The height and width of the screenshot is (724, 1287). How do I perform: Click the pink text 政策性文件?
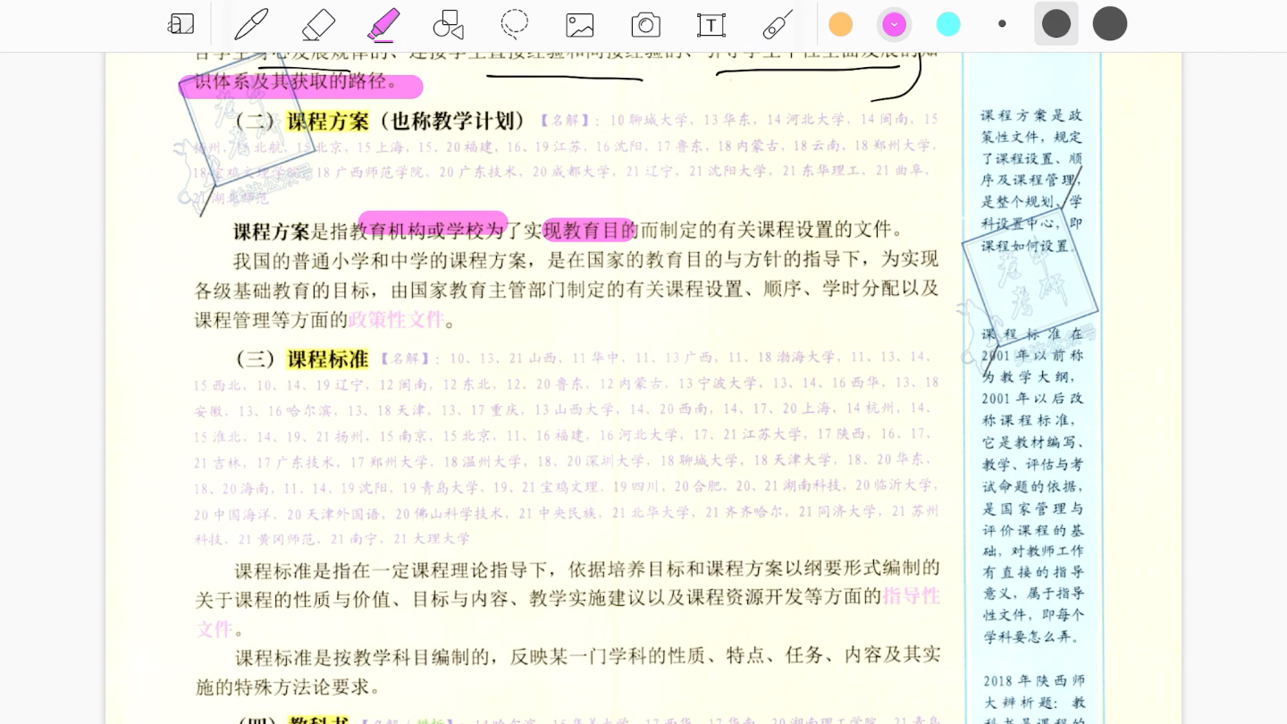(x=396, y=320)
